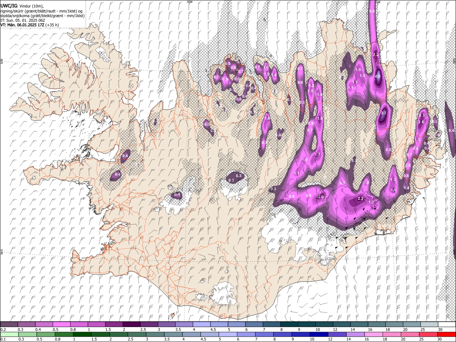Select the "rigning/skúrir (grænt/blátt/rautt - mm/1klst) og" header line
Image resolution: width=456 pixels, height=342 pixels.
41,11
